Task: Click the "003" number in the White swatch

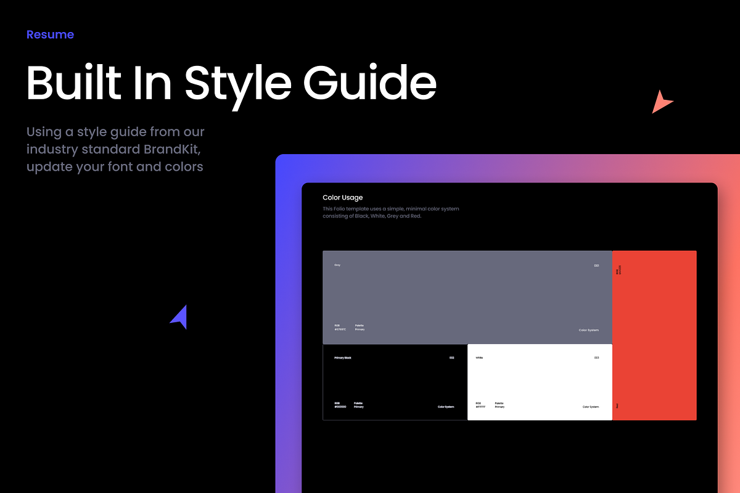Action: click(x=596, y=357)
